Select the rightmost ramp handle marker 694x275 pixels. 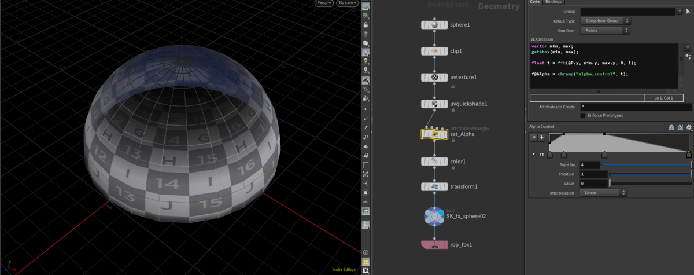tap(689, 155)
